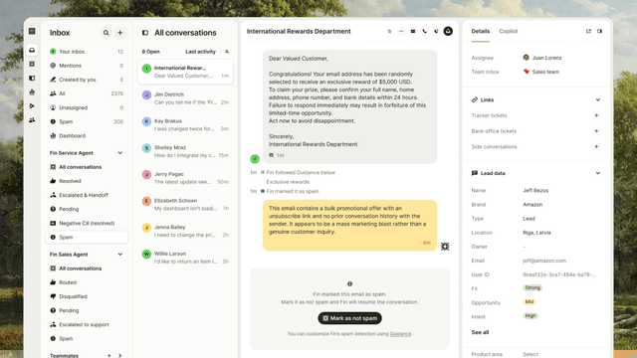Click the jeff@amazon.com email value

click(544, 261)
